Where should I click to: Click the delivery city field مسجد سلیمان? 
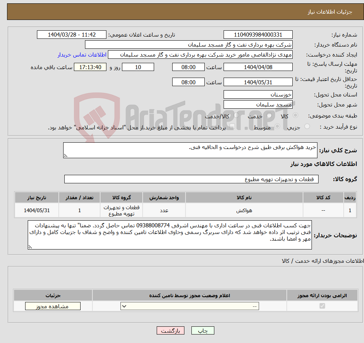pos(258,105)
